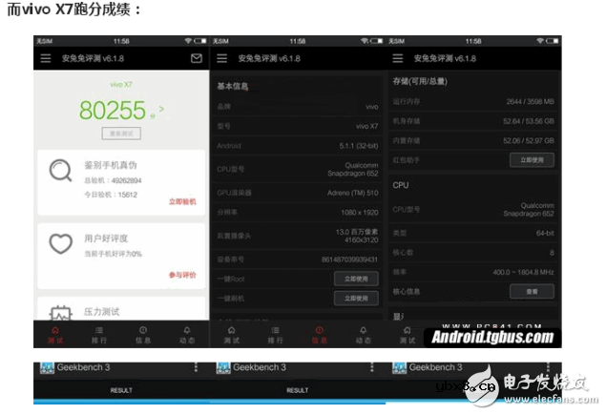606x415 pixels.
Task: Click 立即使用 button for 一键Root
Action: (356, 279)
